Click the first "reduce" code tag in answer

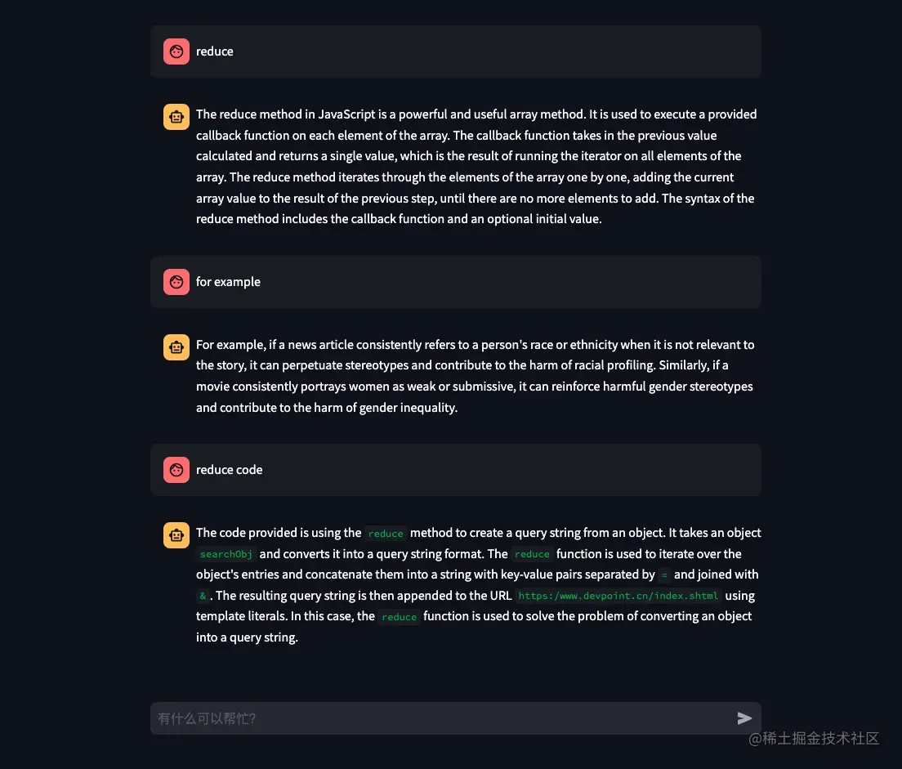point(386,534)
